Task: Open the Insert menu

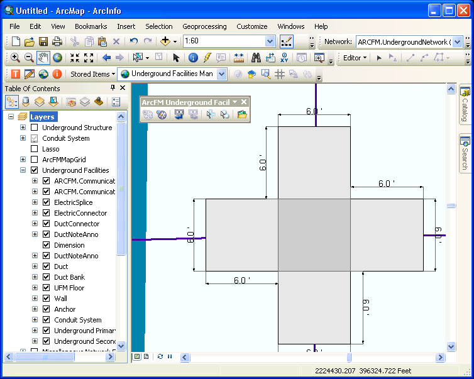Action: tap(126, 26)
